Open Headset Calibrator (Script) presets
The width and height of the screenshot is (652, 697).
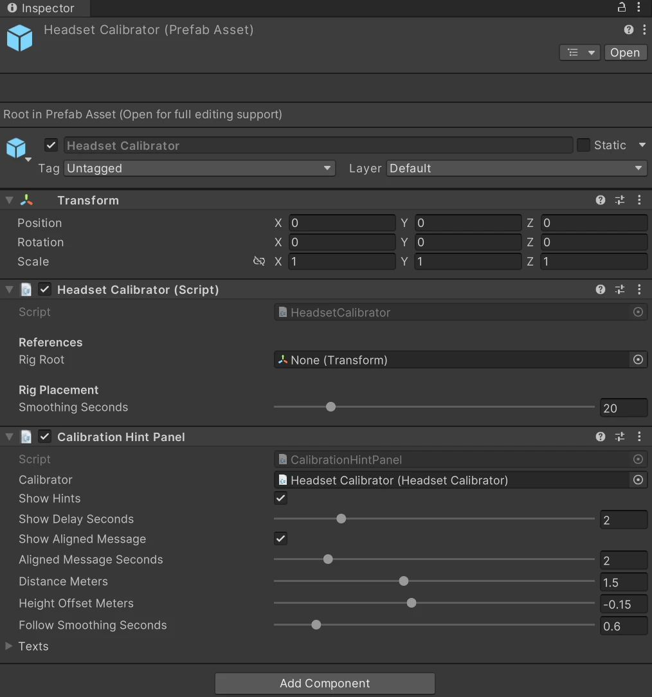pos(620,289)
